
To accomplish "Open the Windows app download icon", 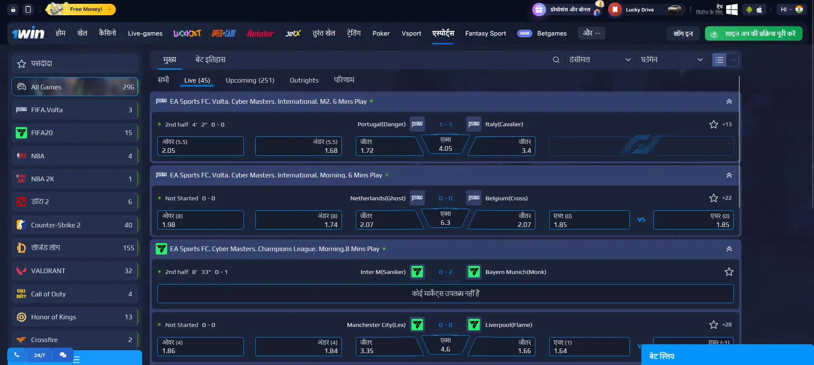I will click(x=732, y=10).
